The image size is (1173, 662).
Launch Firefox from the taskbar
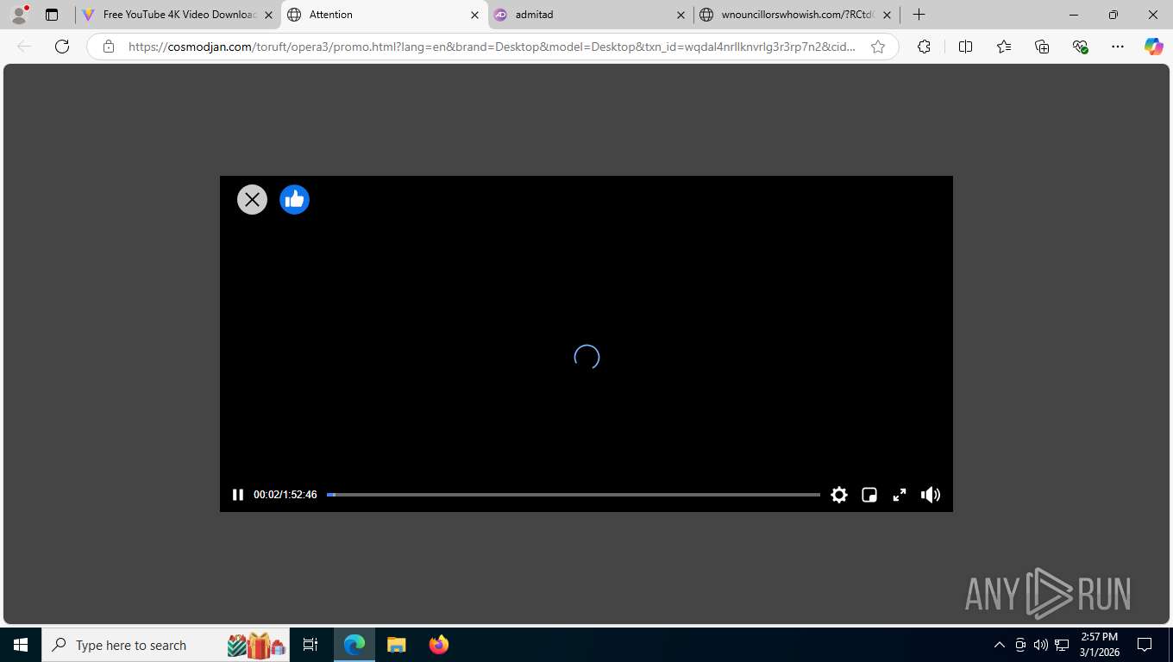point(439,645)
